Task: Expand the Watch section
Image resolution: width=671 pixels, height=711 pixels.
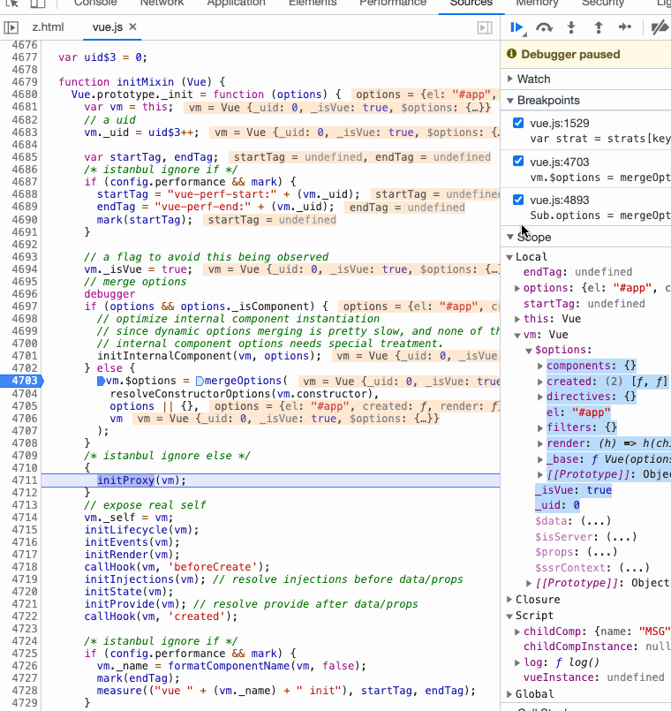Action: pos(510,79)
